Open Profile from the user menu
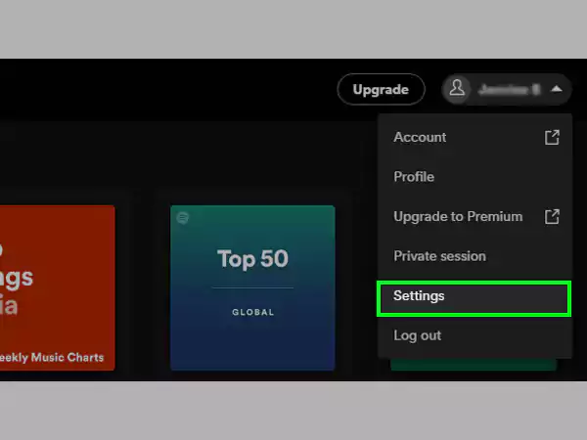 [x=474, y=177]
